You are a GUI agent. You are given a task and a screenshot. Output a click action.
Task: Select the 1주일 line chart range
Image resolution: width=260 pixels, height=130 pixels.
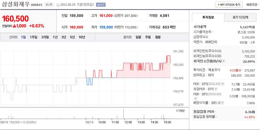[x=34, y=37]
